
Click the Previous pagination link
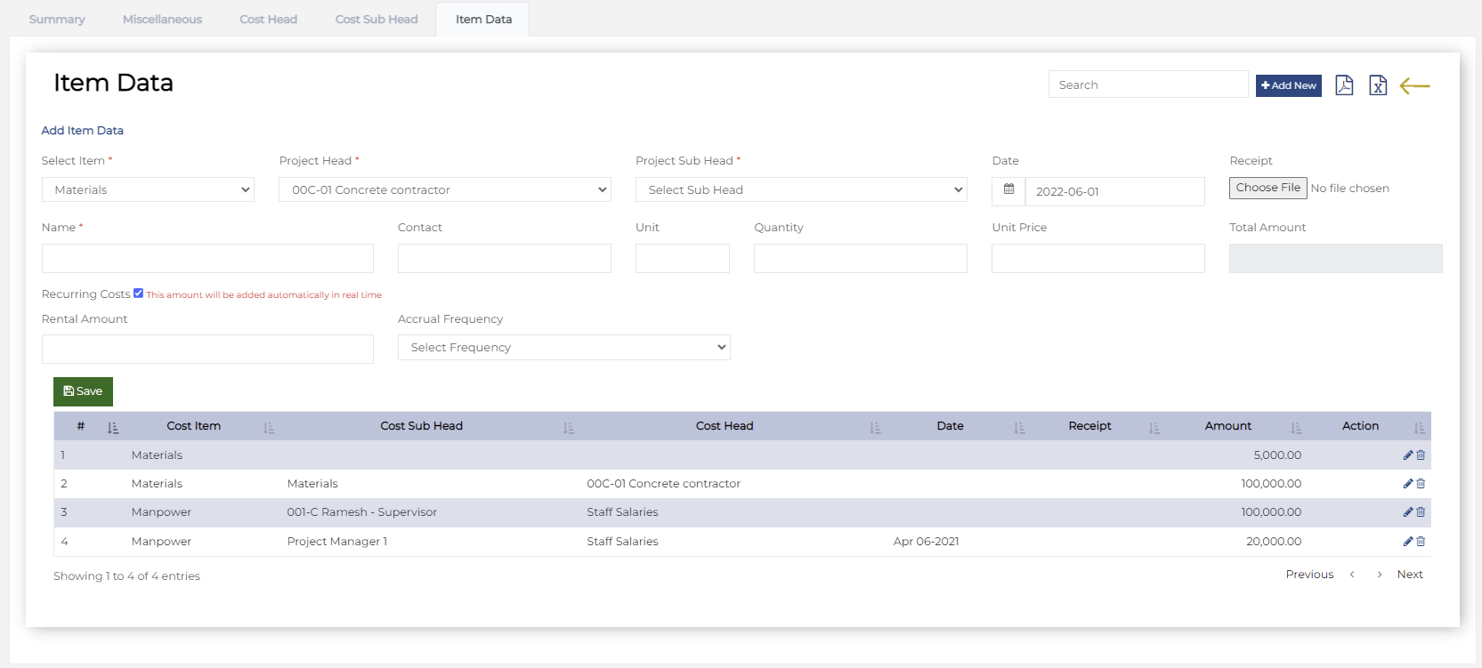click(x=1309, y=575)
